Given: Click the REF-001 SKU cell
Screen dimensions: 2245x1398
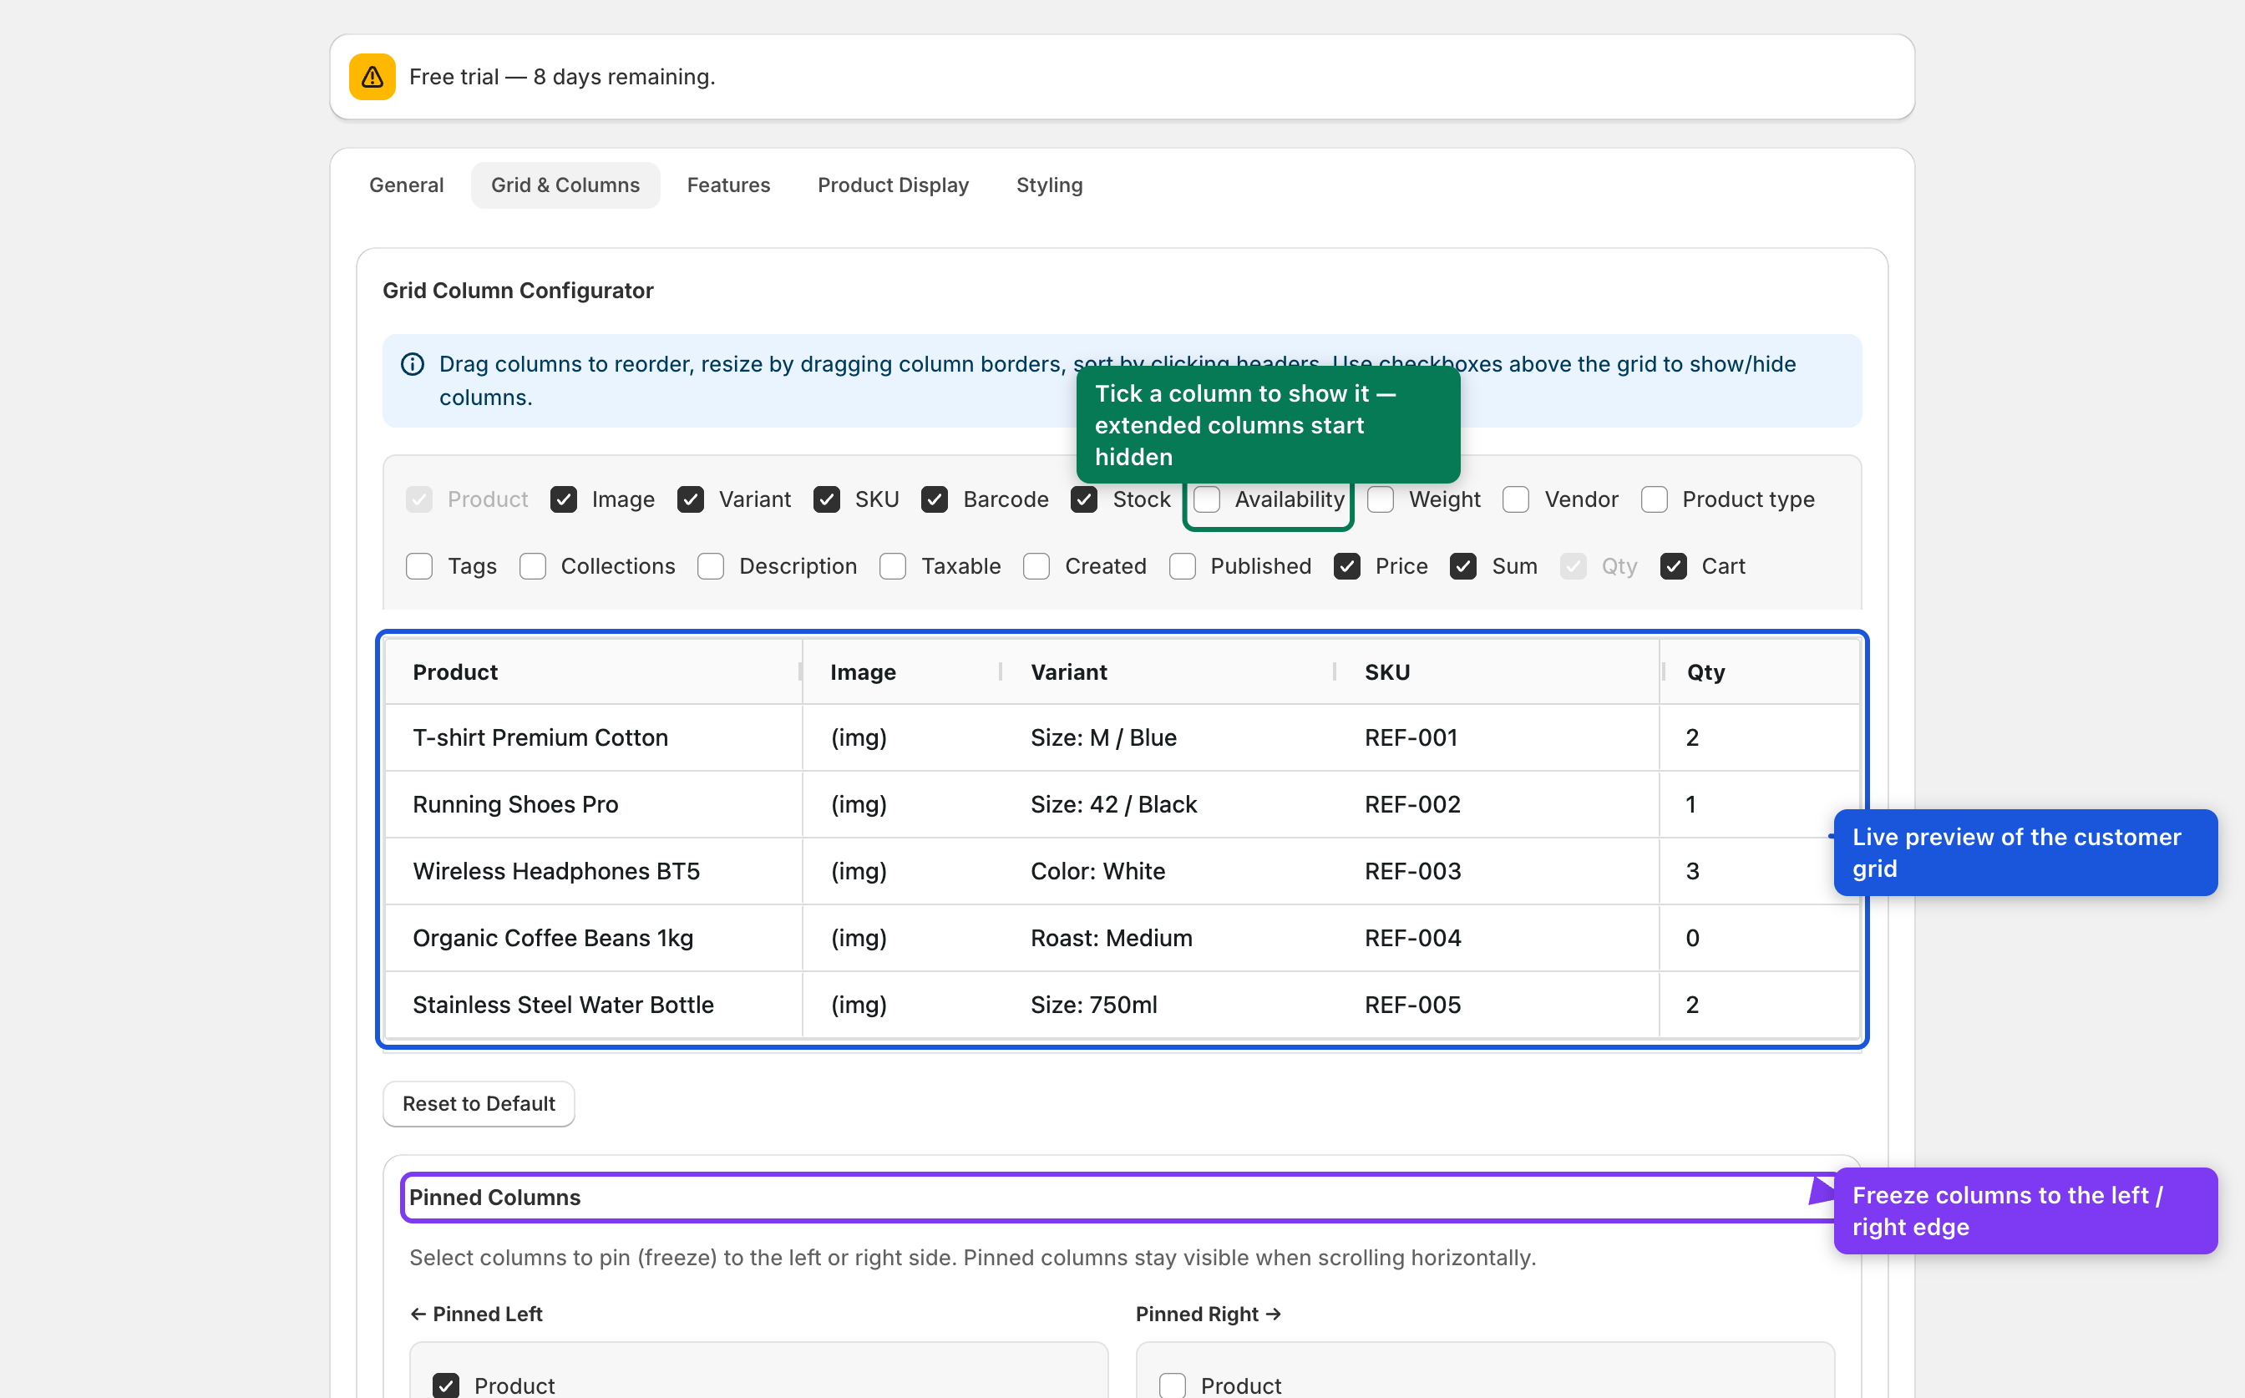Looking at the screenshot, I should point(1498,738).
